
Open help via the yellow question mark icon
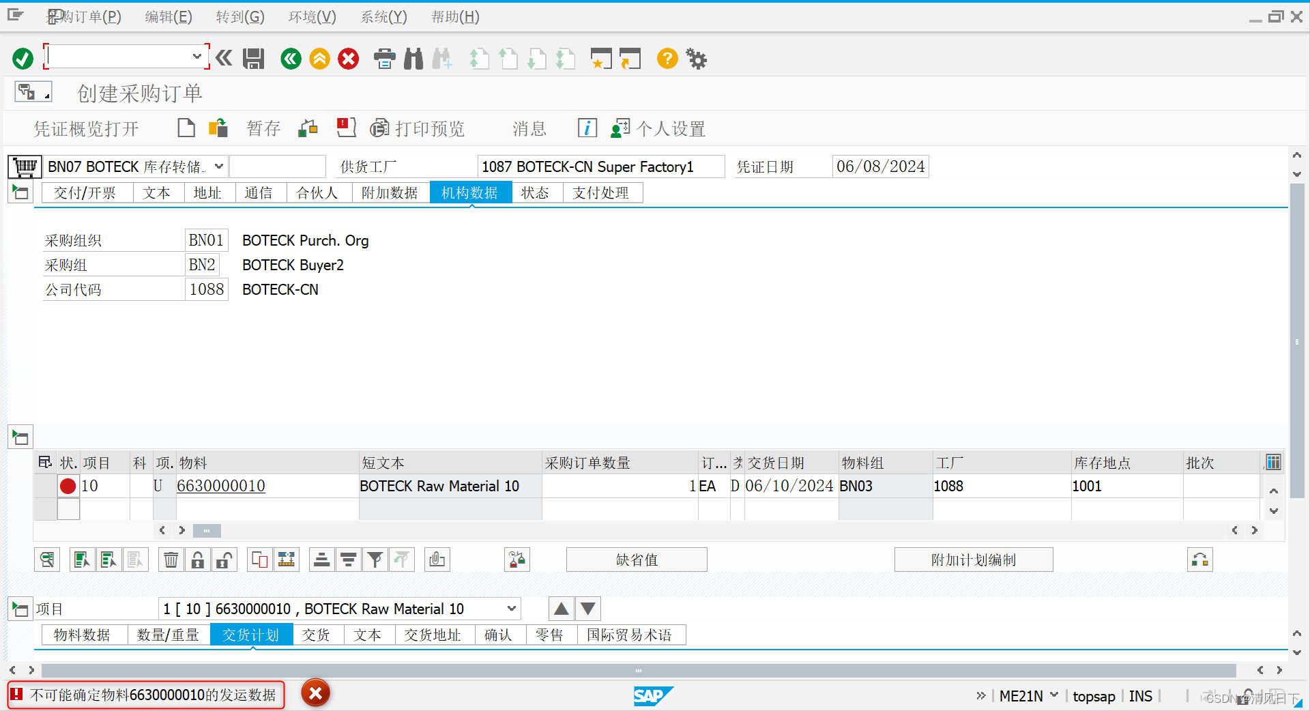point(667,59)
